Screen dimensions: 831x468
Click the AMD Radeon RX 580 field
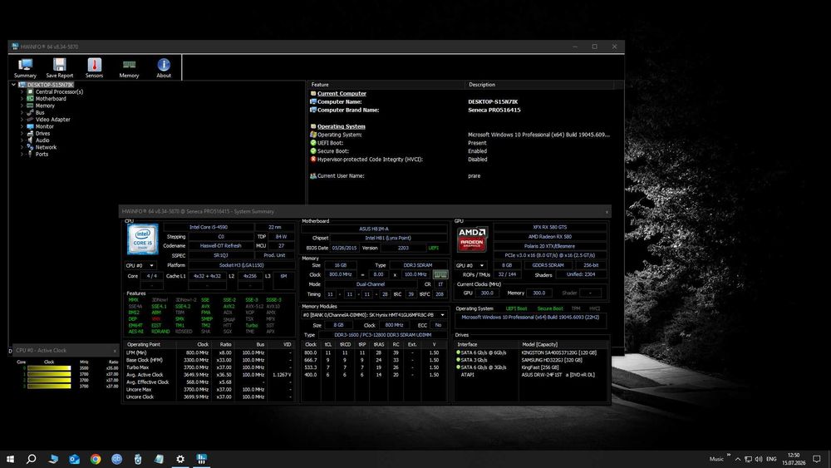click(x=549, y=236)
